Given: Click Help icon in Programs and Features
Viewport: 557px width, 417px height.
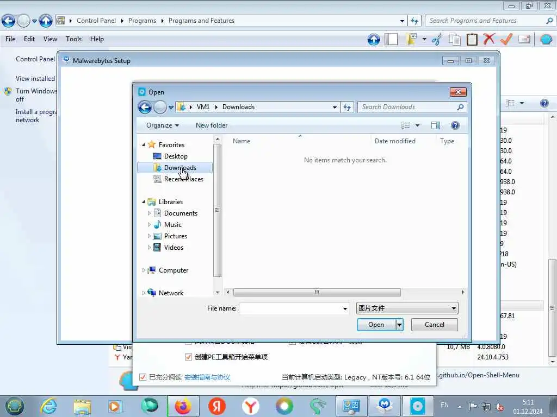Looking at the screenshot, I should pos(544,103).
